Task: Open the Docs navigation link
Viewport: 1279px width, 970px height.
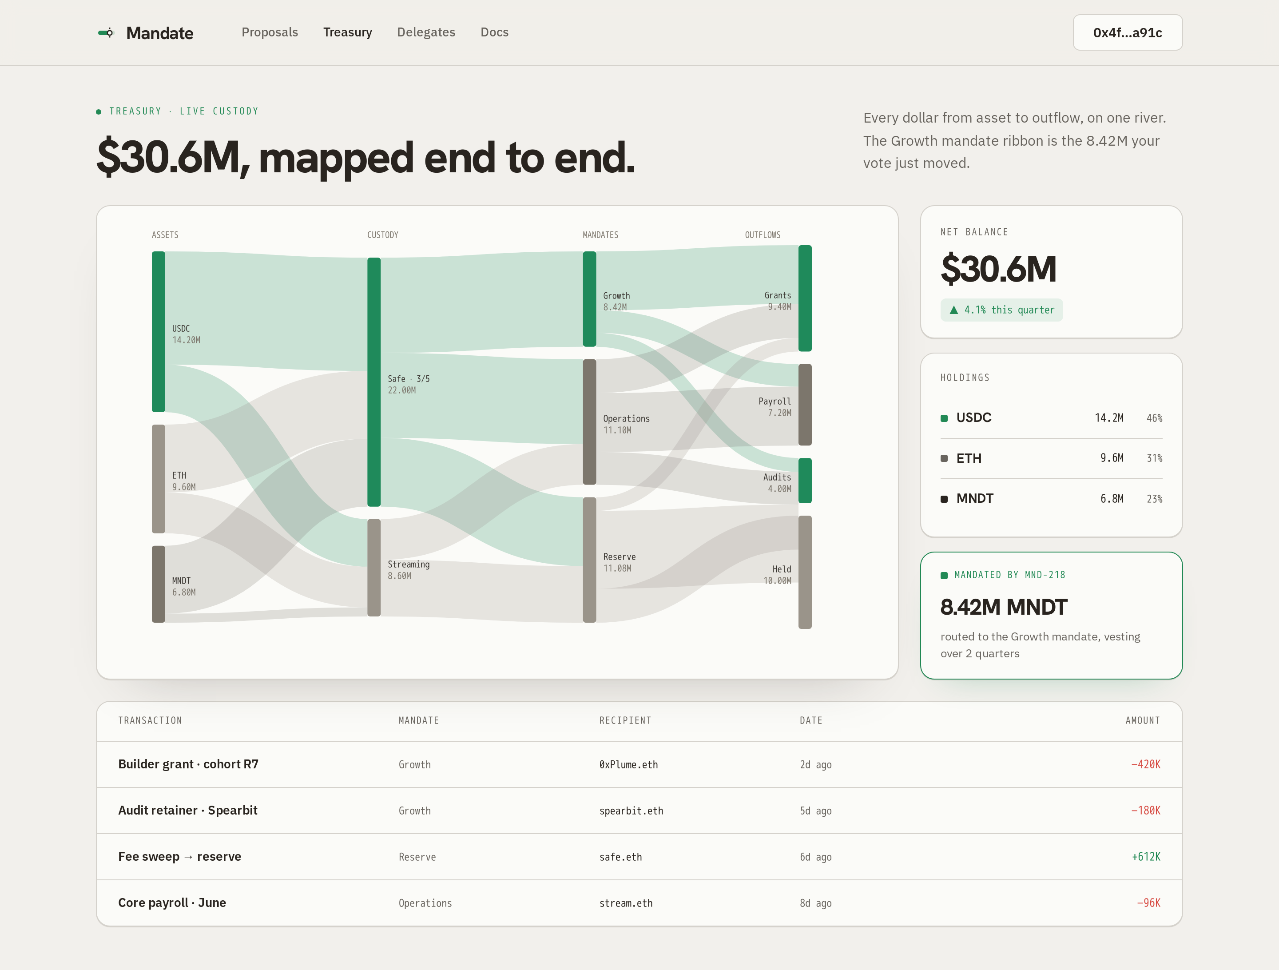Action: pyautogui.click(x=494, y=32)
